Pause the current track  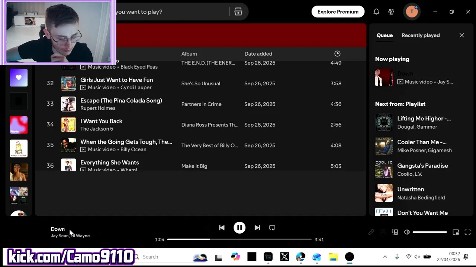tap(239, 228)
